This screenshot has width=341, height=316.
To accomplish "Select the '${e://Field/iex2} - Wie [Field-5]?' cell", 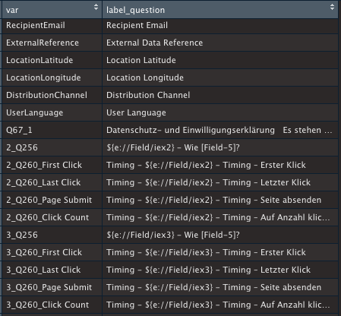I will 220,147.
